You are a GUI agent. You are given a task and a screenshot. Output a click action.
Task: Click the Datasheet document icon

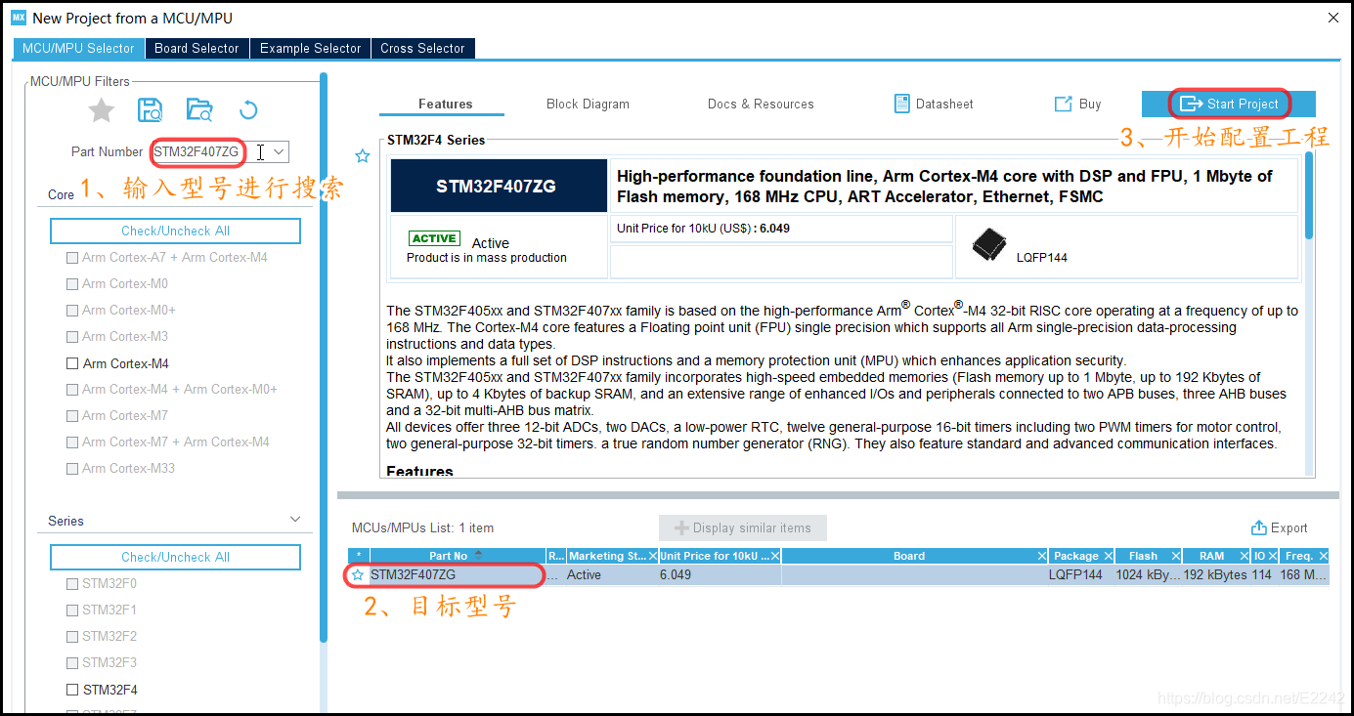pyautogui.click(x=902, y=104)
